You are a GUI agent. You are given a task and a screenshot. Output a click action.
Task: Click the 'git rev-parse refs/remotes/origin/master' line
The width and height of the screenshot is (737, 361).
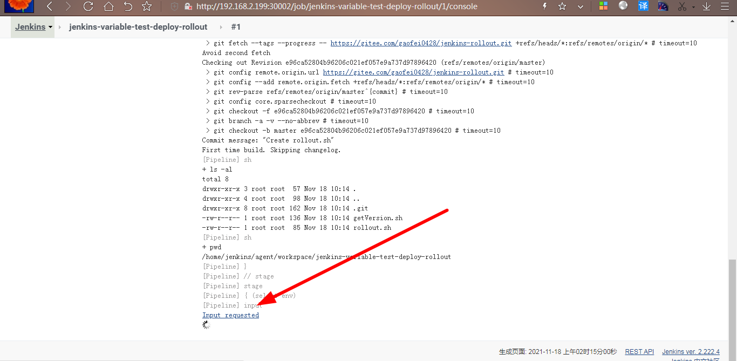coord(327,92)
